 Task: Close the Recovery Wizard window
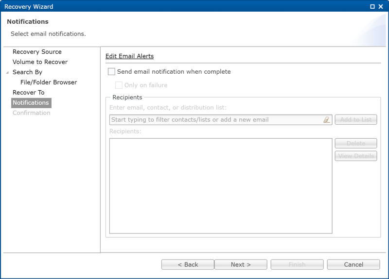(381, 7)
